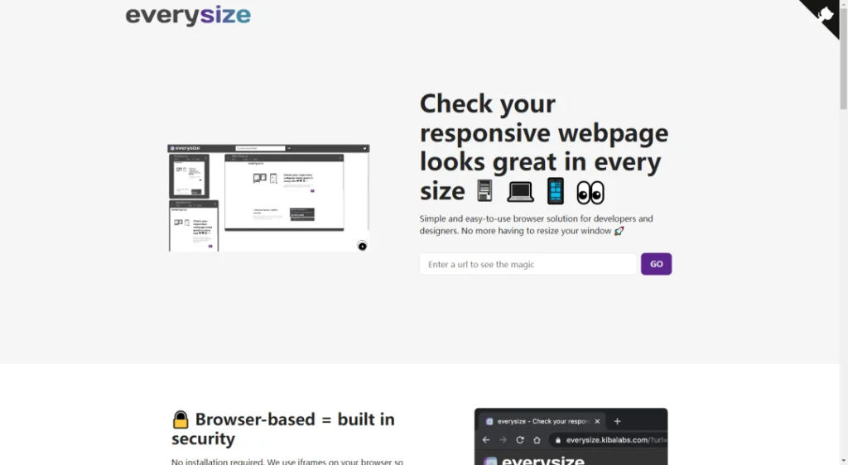Click the laptop emoji in headline

point(520,192)
